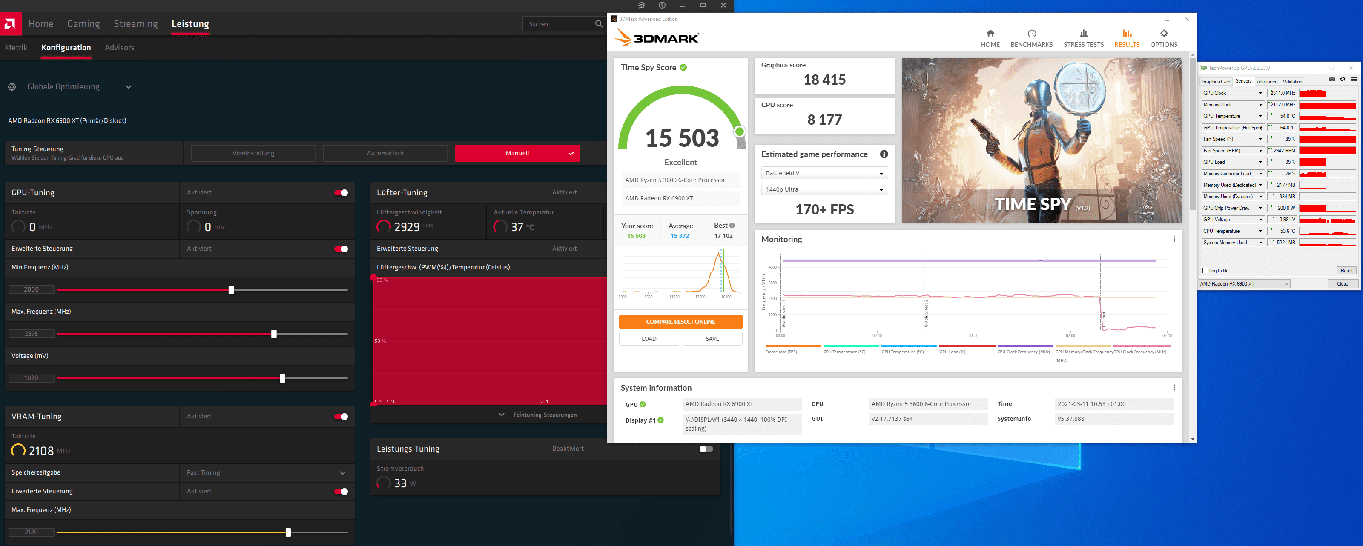
Task: Switch to the Validation tab in GPU-Z
Action: coord(1292,81)
